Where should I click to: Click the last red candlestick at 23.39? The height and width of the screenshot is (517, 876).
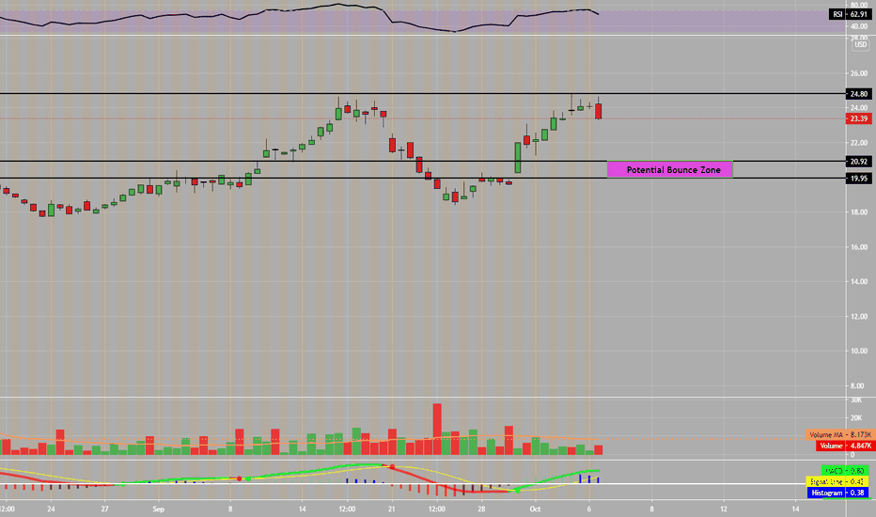point(599,111)
